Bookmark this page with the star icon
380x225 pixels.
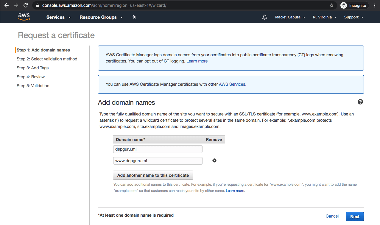point(331,5)
